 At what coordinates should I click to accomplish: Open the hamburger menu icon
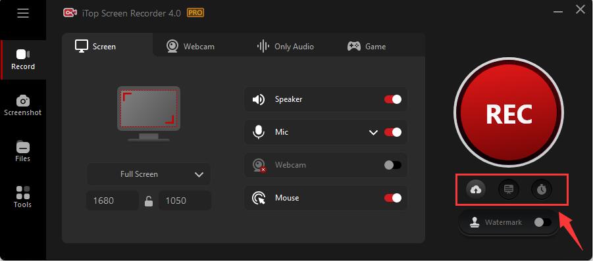(x=22, y=13)
